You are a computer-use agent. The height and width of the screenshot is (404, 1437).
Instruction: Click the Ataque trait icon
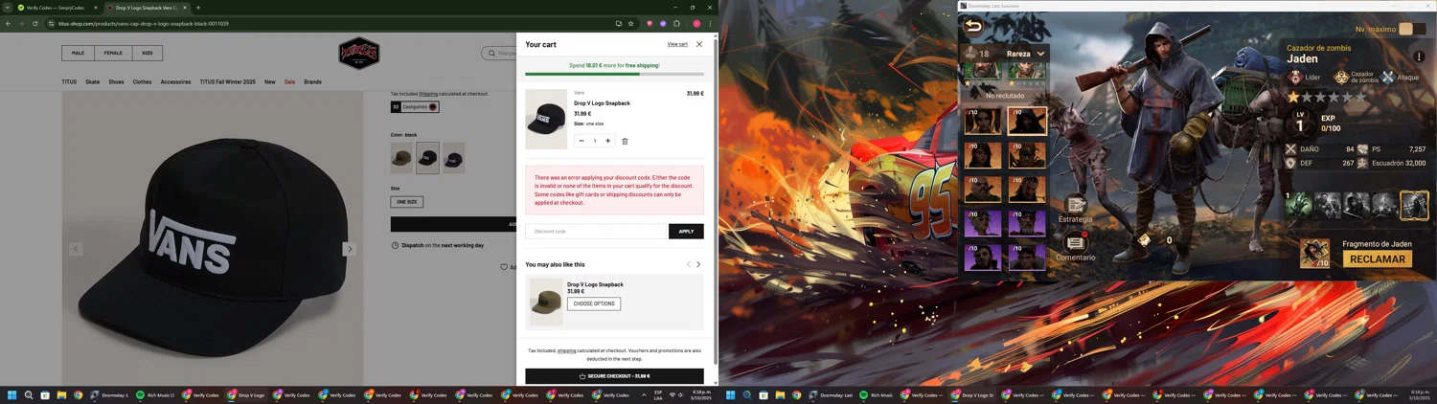click(x=1388, y=78)
